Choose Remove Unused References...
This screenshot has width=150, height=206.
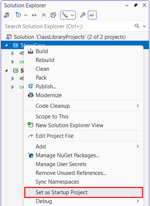click(84, 173)
